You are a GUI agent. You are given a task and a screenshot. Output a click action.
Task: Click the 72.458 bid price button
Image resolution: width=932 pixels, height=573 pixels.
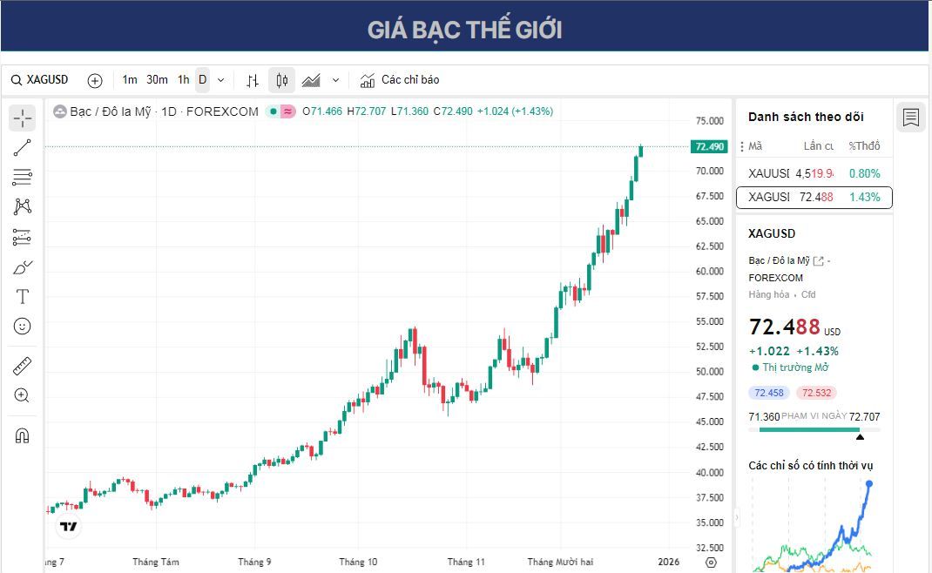tap(769, 393)
